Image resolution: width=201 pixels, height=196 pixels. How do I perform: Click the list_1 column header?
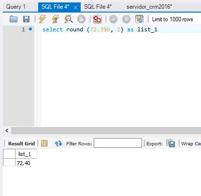point(26,154)
